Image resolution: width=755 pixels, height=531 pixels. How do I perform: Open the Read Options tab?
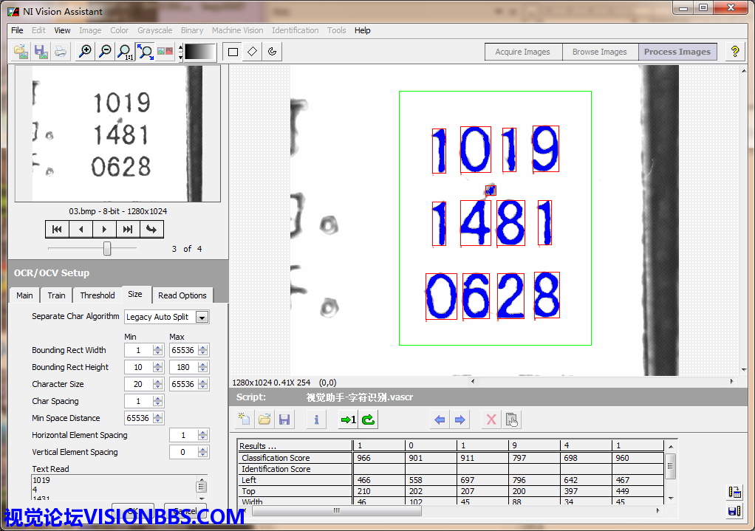[182, 295]
